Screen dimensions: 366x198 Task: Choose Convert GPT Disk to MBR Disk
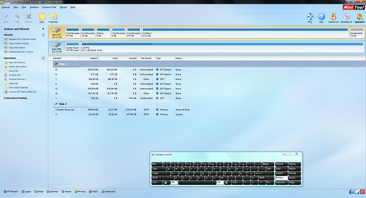click(x=22, y=92)
